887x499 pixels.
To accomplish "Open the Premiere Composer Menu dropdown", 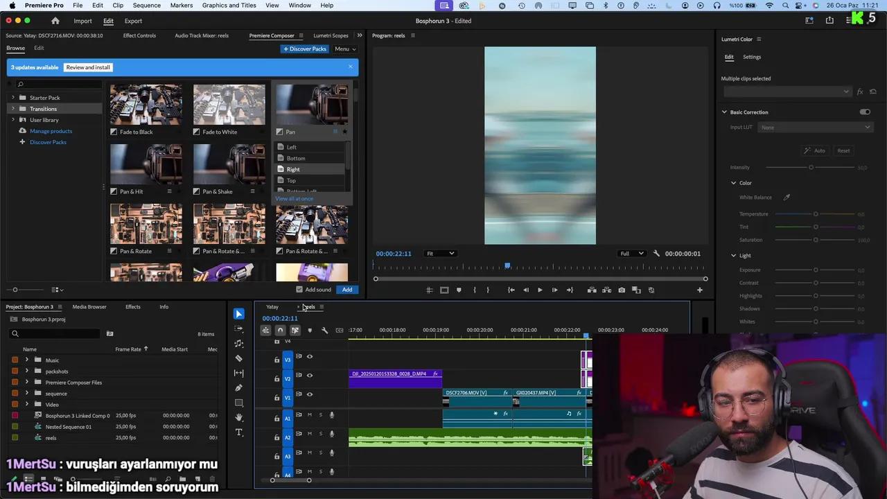I will click(x=344, y=49).
